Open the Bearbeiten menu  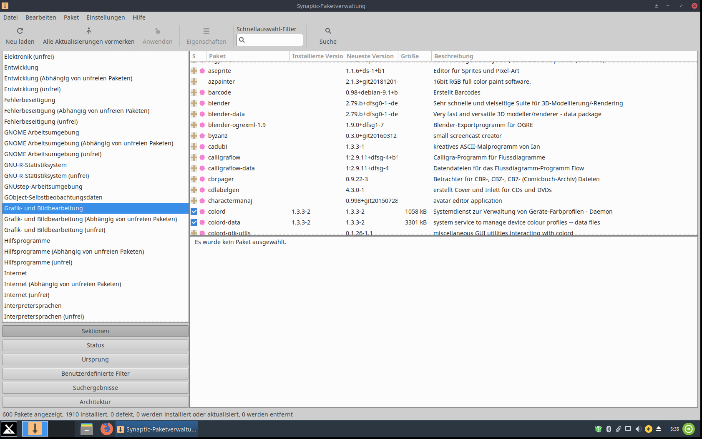[40, 17]
